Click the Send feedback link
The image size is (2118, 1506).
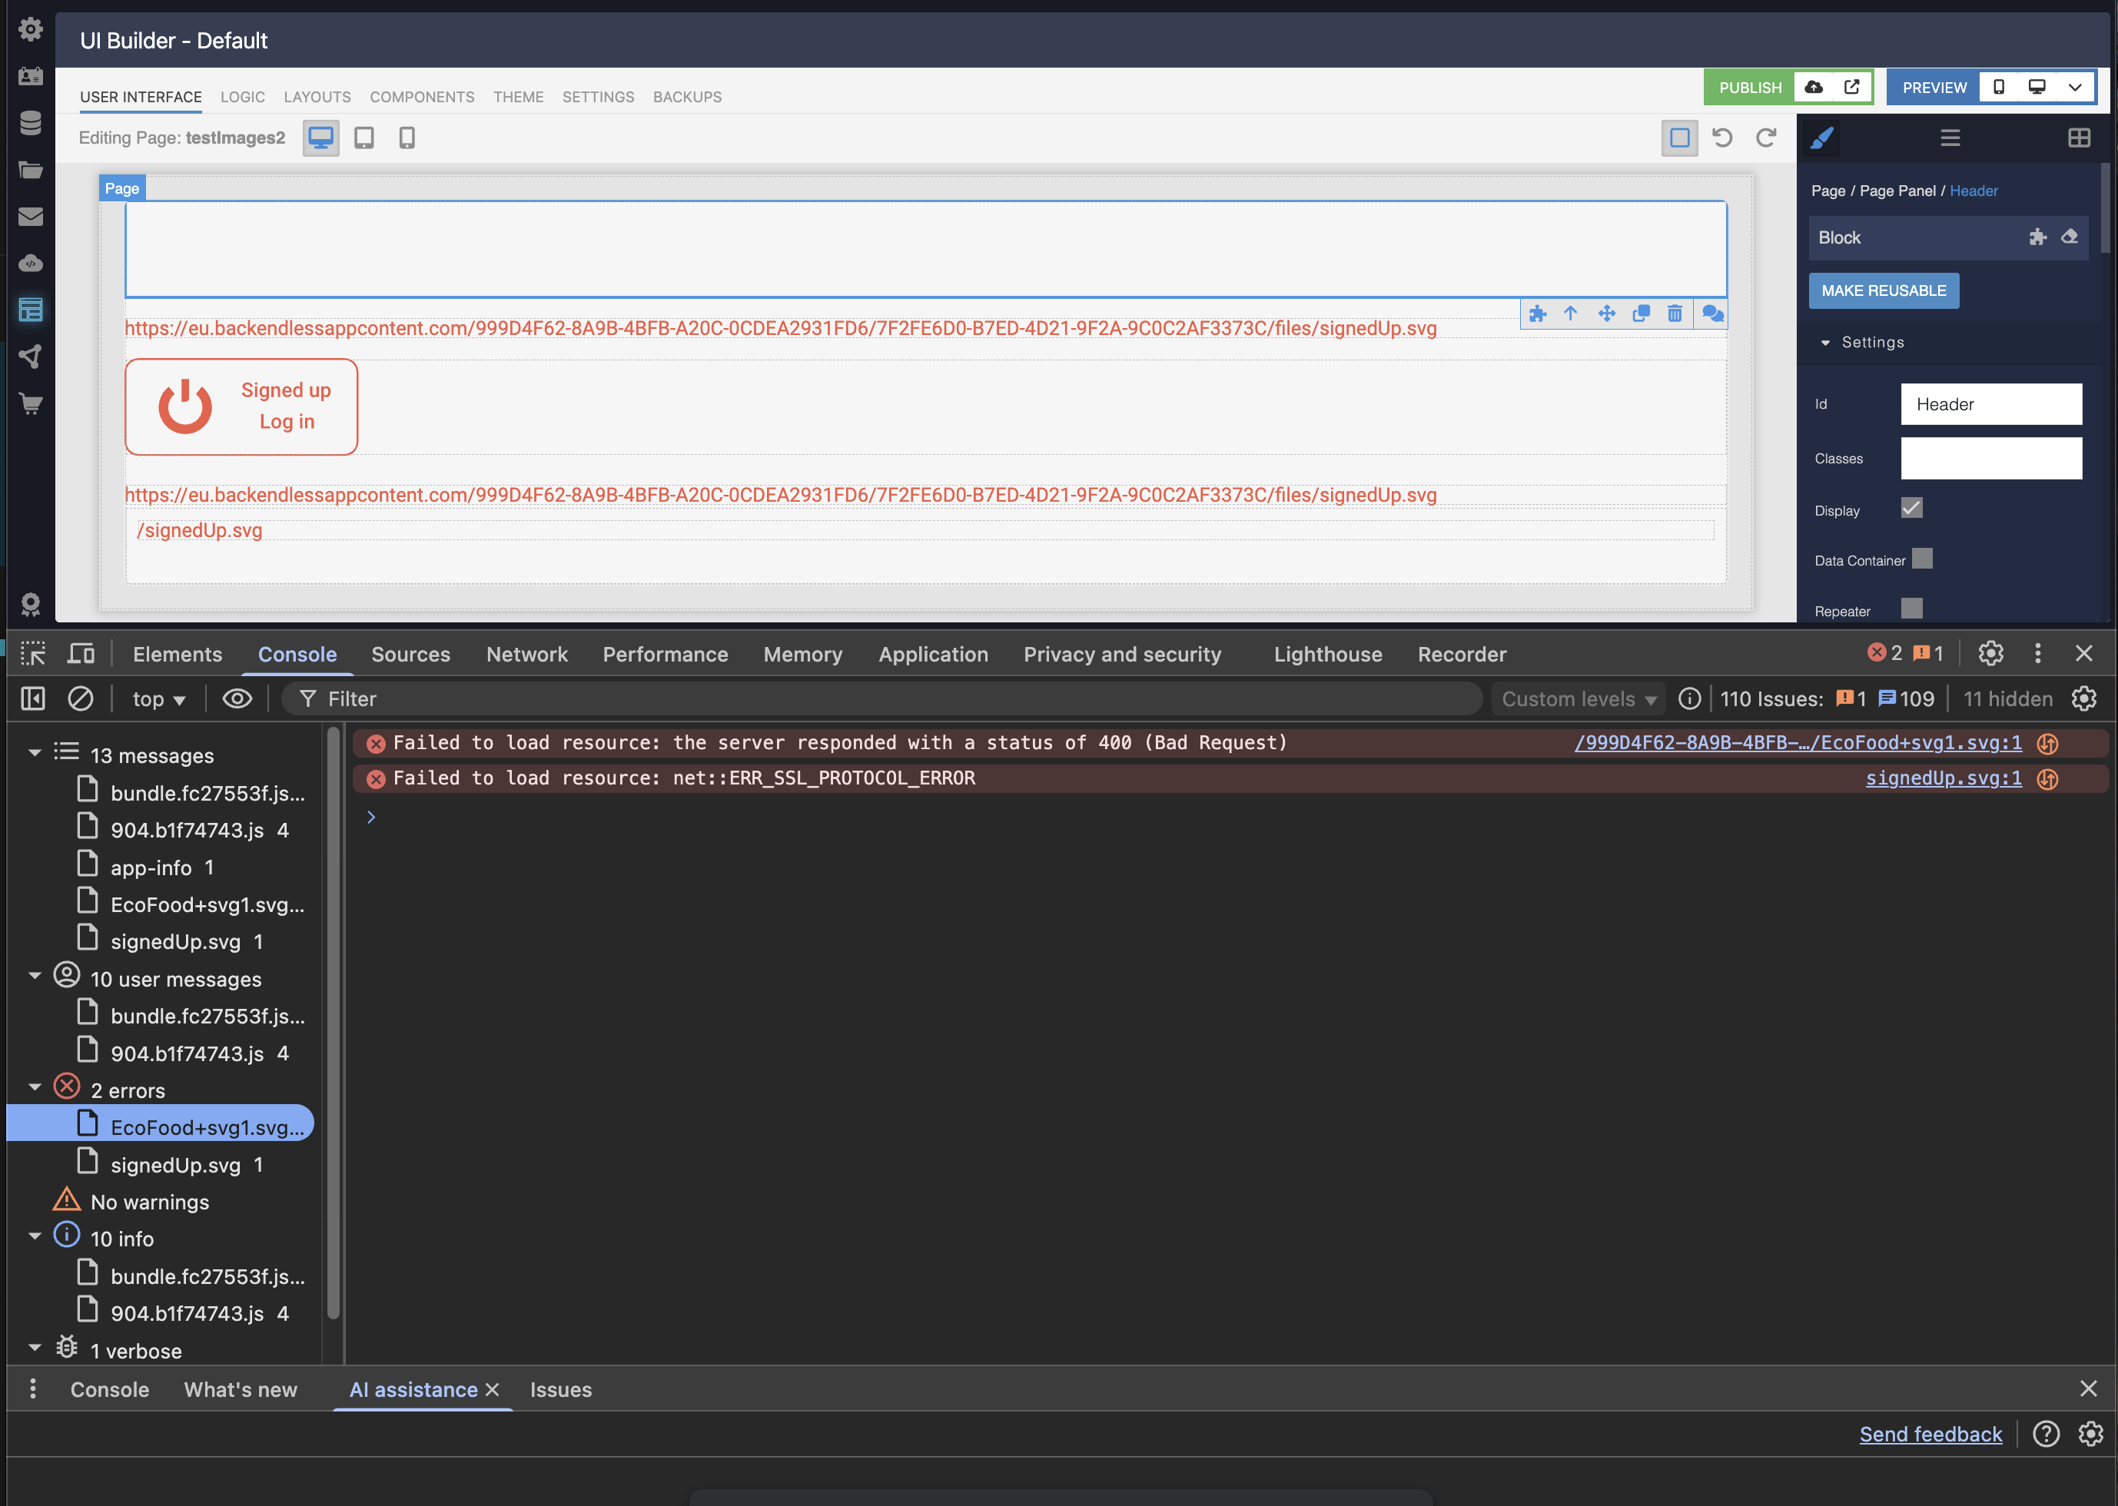click(1930, 1434)
